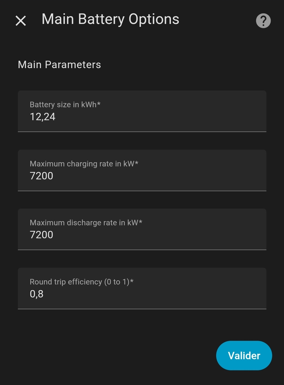Focus the Round trip efficiency input field

pyautogui.click(x=142, y=288)
